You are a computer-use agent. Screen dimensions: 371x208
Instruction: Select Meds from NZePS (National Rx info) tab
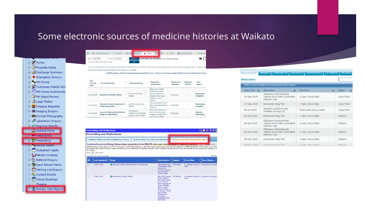point(189,140)
